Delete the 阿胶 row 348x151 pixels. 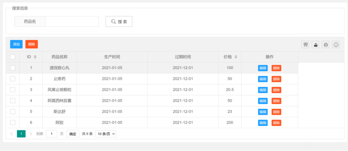[x=276, y=123]
